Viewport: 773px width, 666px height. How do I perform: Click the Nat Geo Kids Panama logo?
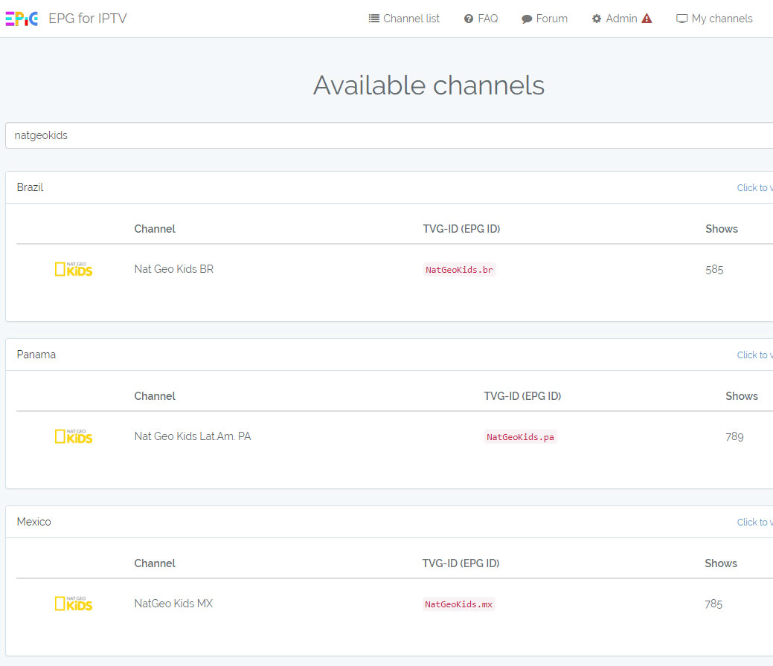pyautogui.click(x=74, y=436)
